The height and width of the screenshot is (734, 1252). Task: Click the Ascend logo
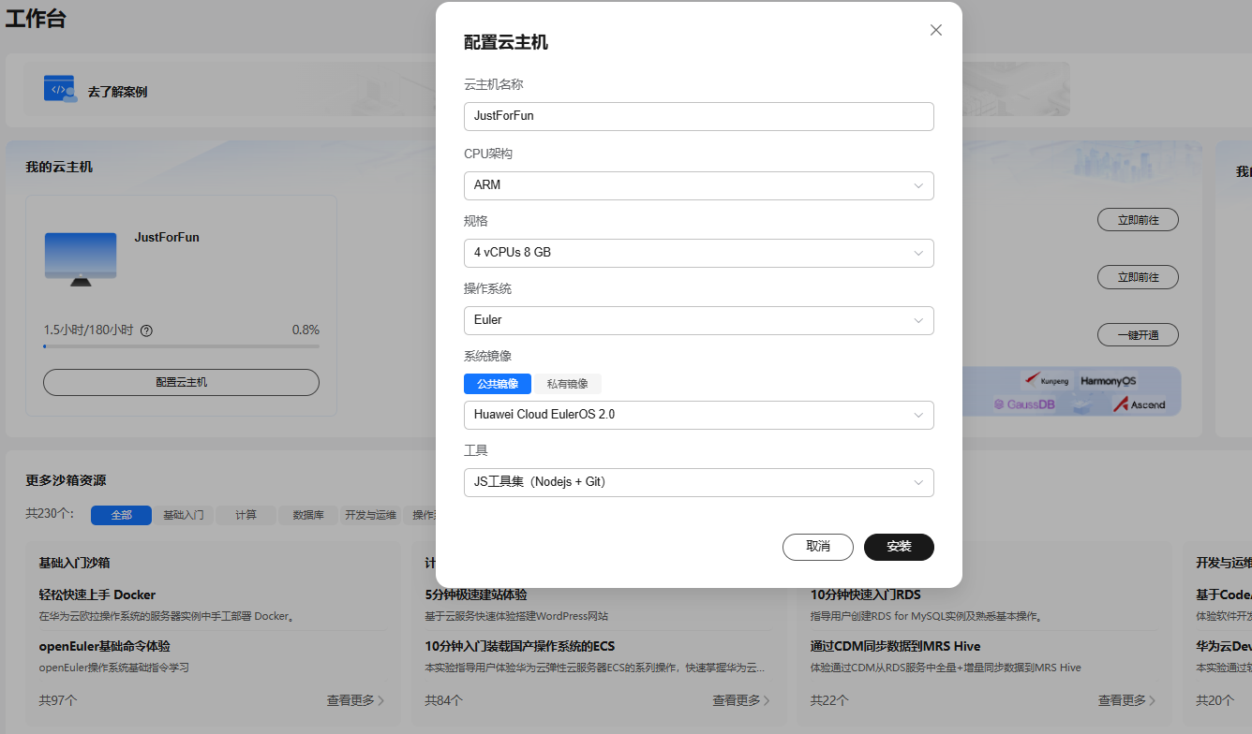tap(1140, 404)
